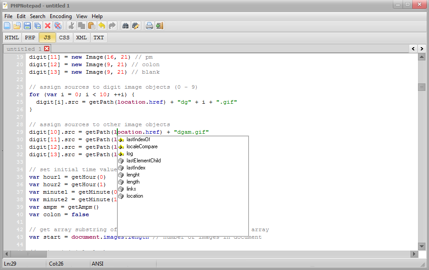Screen dimensions: 429x270
Task: Select localeCompare suggestion
Action: pyautogui.click(x=142, y=146)
